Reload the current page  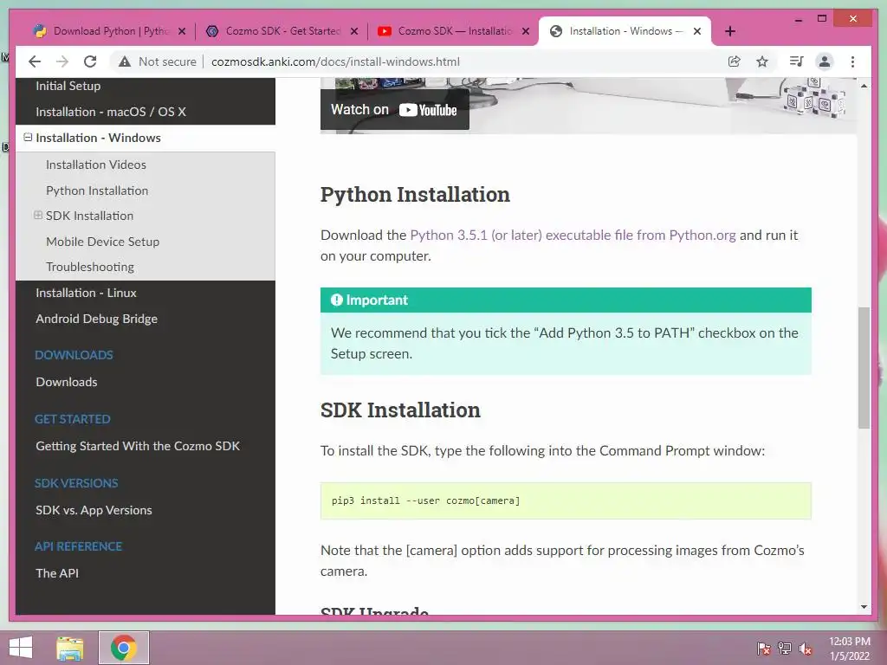pyautogui.click(x=90, y=61)
